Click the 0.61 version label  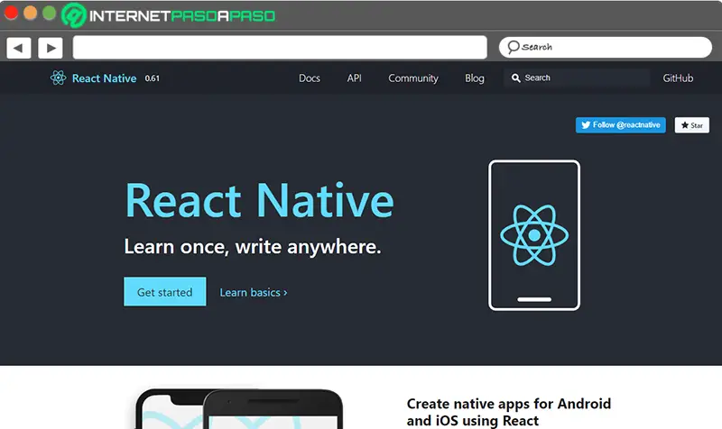pyautogui.click(x=152, y=78)
